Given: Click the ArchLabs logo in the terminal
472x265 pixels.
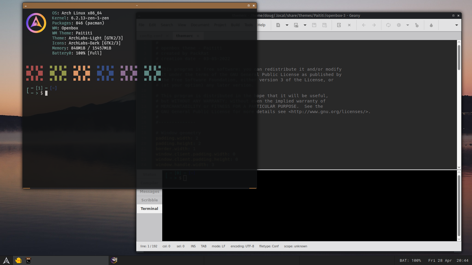Looking at the screenshot, I should (x=36, y=22).
